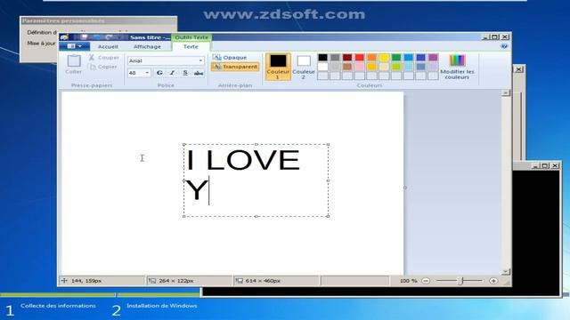The height and width of the screenshot is (320, 570).
Task: Click the cursor position icon in status bar
Action: [x=64, y=281]
